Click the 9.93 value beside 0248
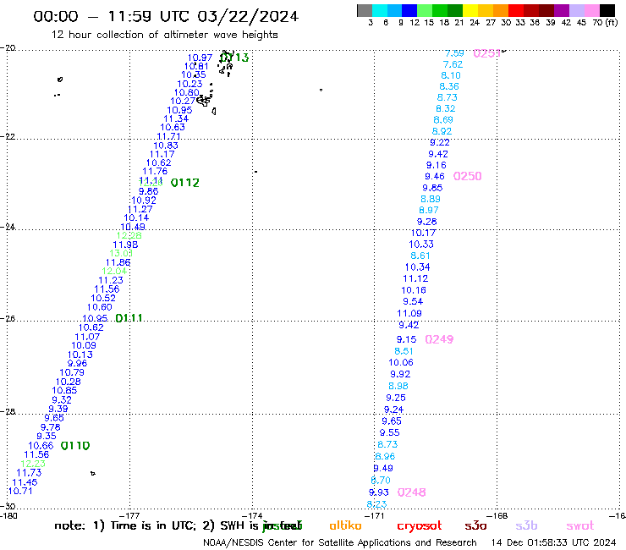Image resolution: width=626 pixels, height=550 pixels. point(378,492)
